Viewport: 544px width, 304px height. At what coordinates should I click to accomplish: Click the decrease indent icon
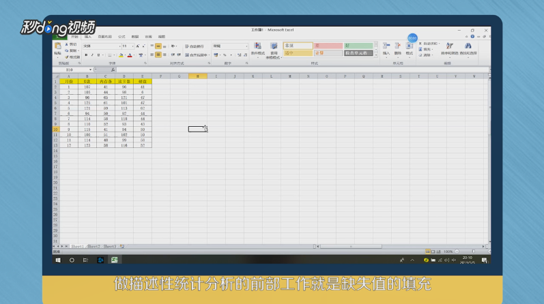point(173,55)
